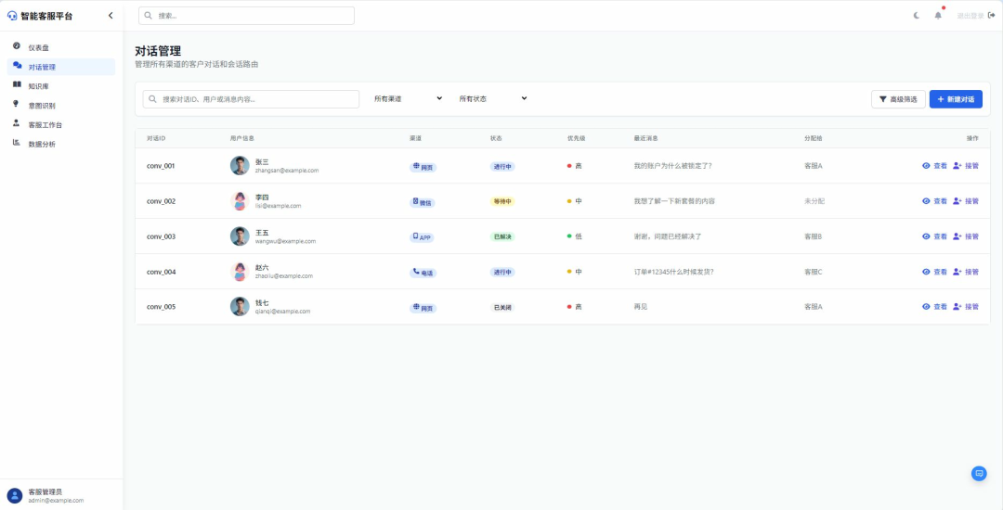Go to 知识库 in sidebar

tap(38, 86)
